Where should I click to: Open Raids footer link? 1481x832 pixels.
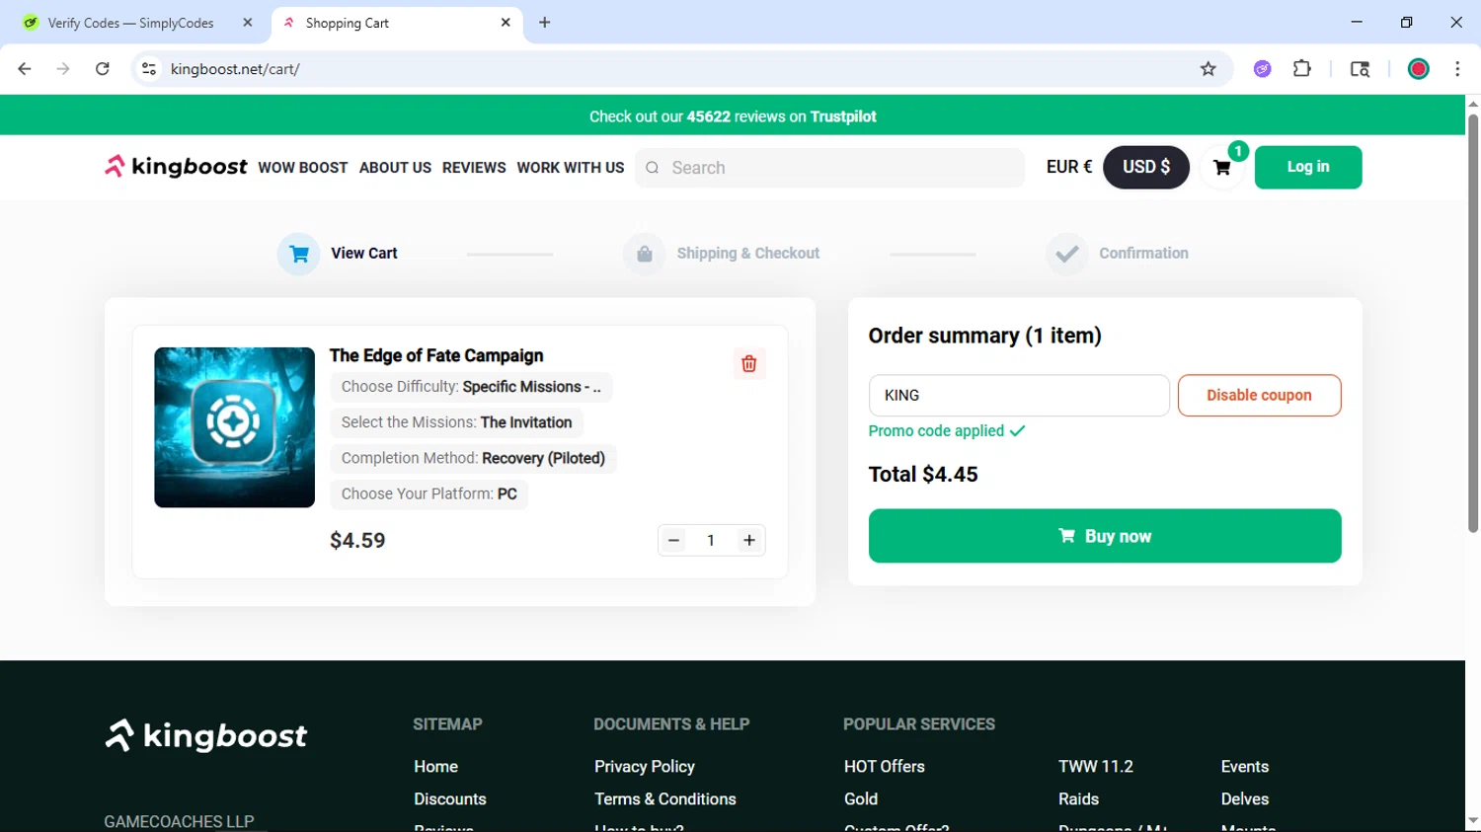point(1078,799)
